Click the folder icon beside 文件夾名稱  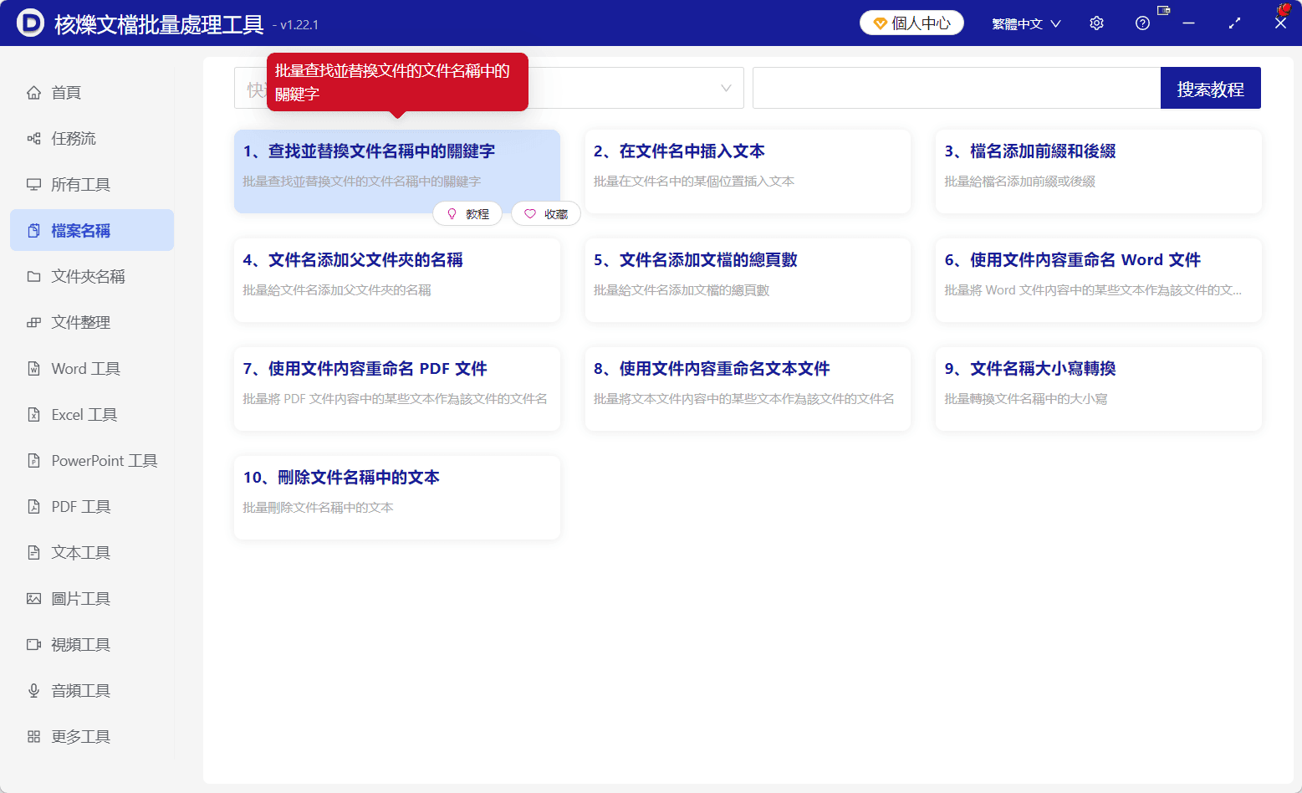[x=33, y=277]
